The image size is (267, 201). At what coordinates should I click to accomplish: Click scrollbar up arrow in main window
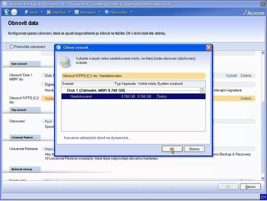click(263, 53)
